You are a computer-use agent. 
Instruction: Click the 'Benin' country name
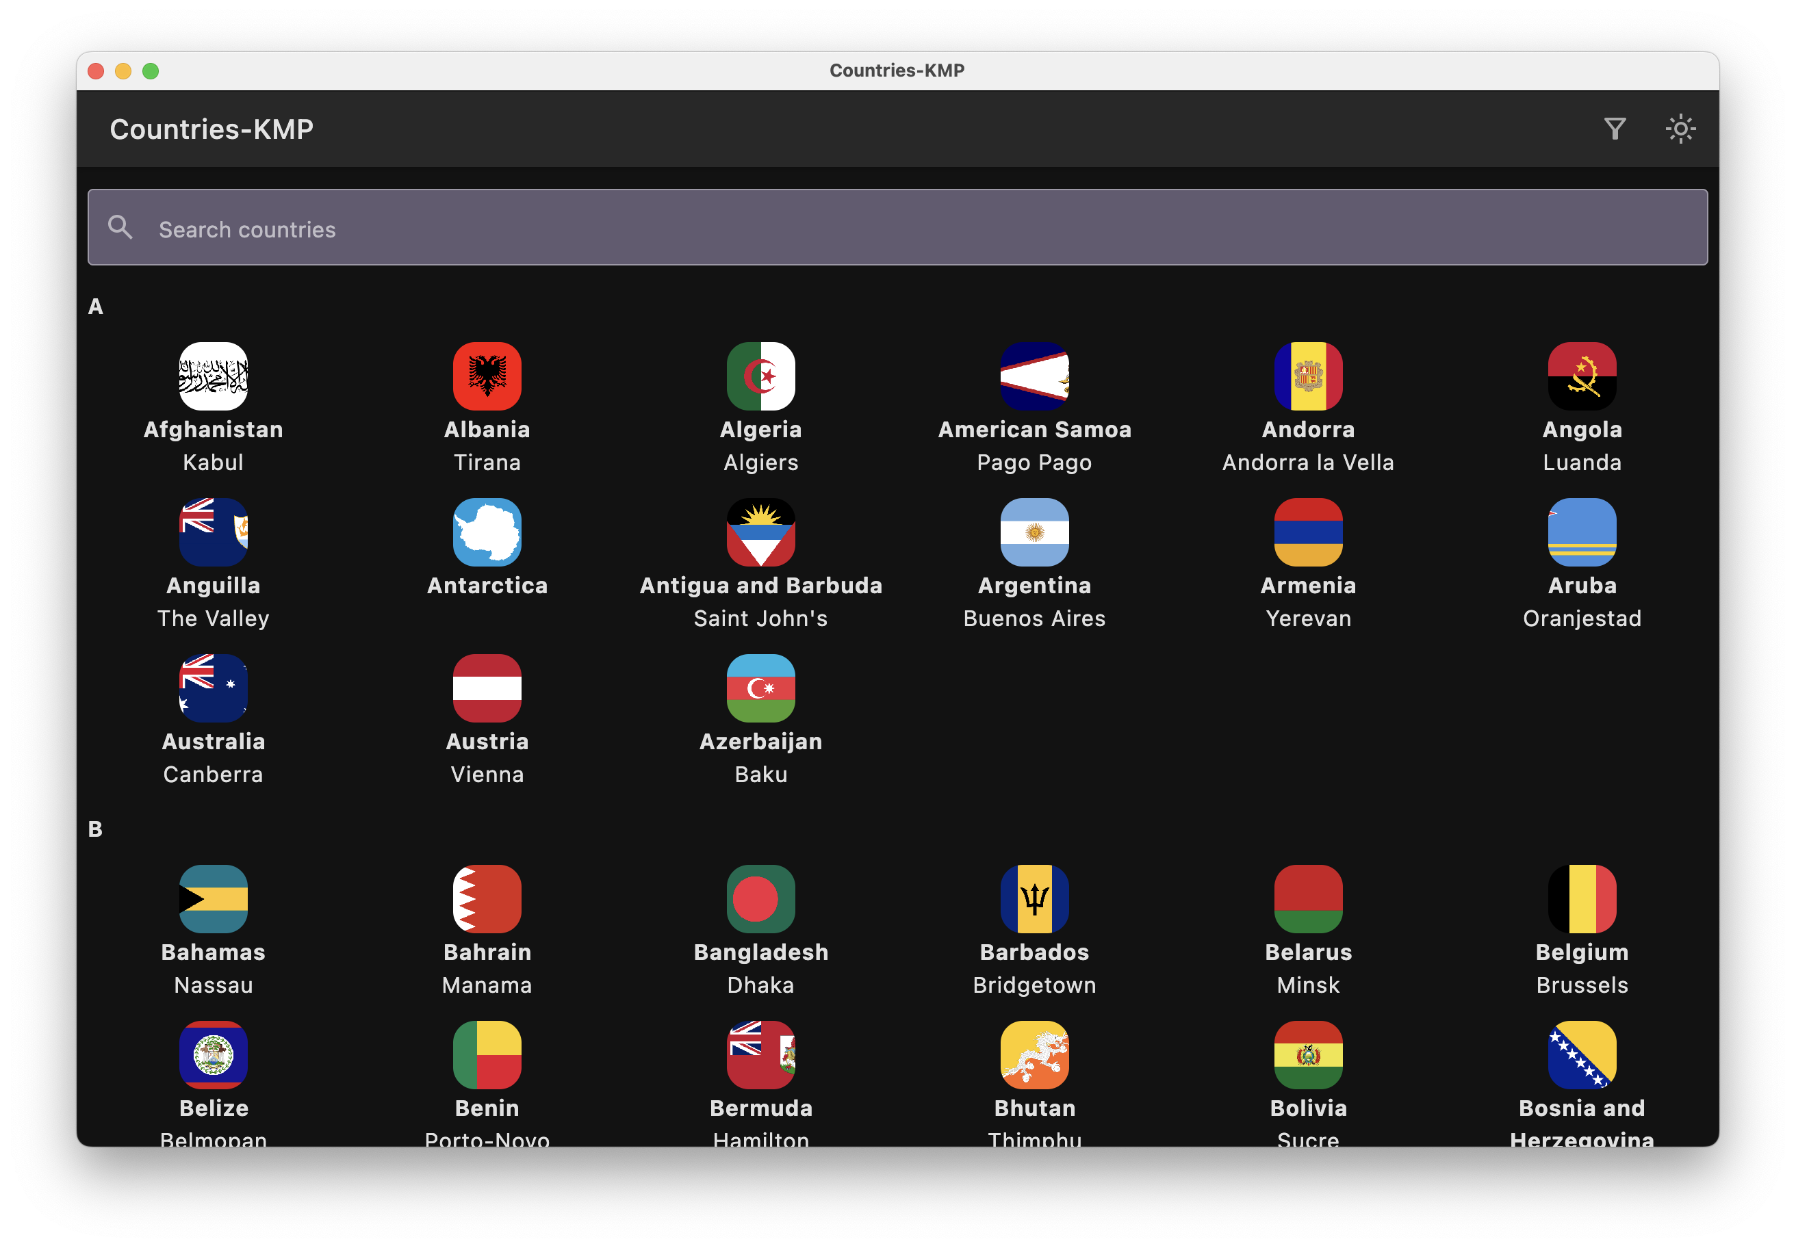click(487, 1109)
